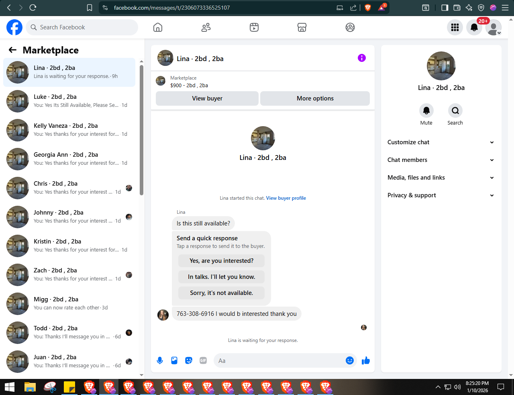Viewport: 514px width, 395px height.
Task: Expand Customize chat section
Action: click(x=441, y=142)
